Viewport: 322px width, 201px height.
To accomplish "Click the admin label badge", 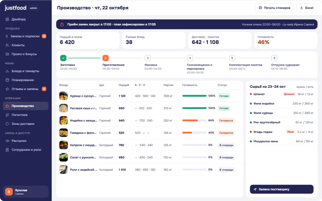I will pyautogui.click(x=34, y=8).
